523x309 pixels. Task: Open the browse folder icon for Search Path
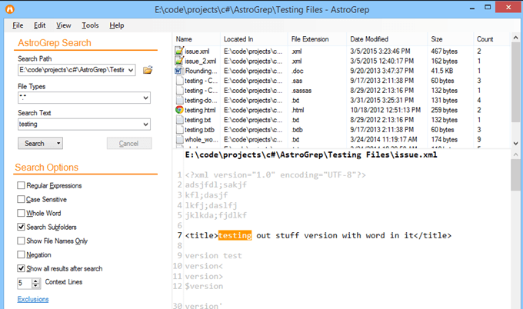tap(148, 70)
